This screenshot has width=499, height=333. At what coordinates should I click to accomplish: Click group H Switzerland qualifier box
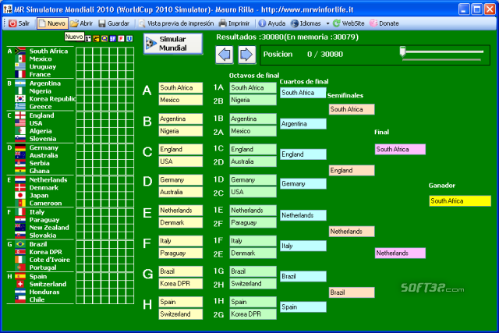pos(181,314)
